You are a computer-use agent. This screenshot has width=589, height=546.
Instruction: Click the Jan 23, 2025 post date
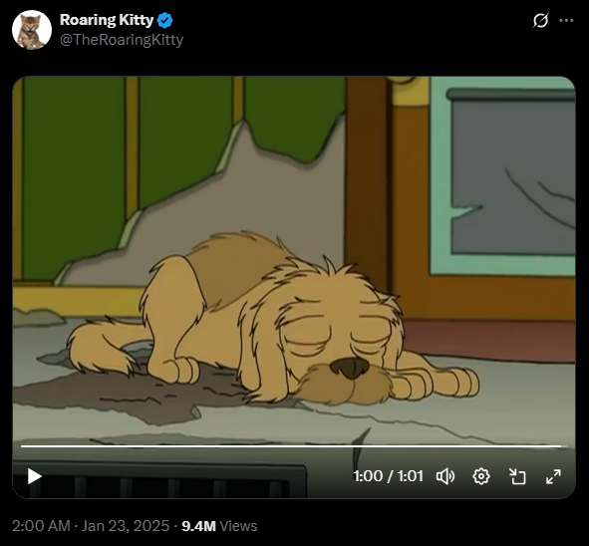coord(126,526)
